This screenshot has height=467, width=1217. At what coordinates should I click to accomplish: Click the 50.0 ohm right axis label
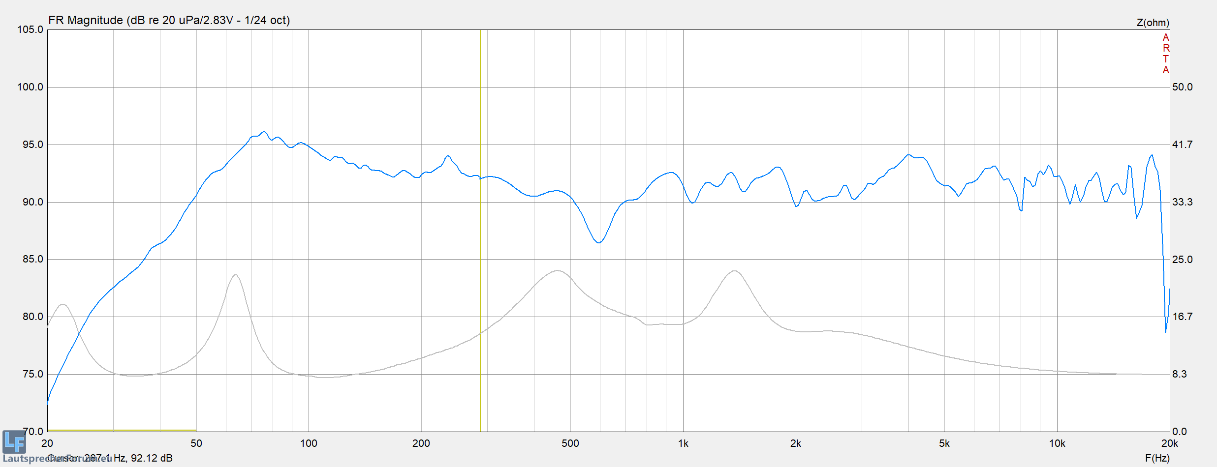click(x=1182, y=87)
